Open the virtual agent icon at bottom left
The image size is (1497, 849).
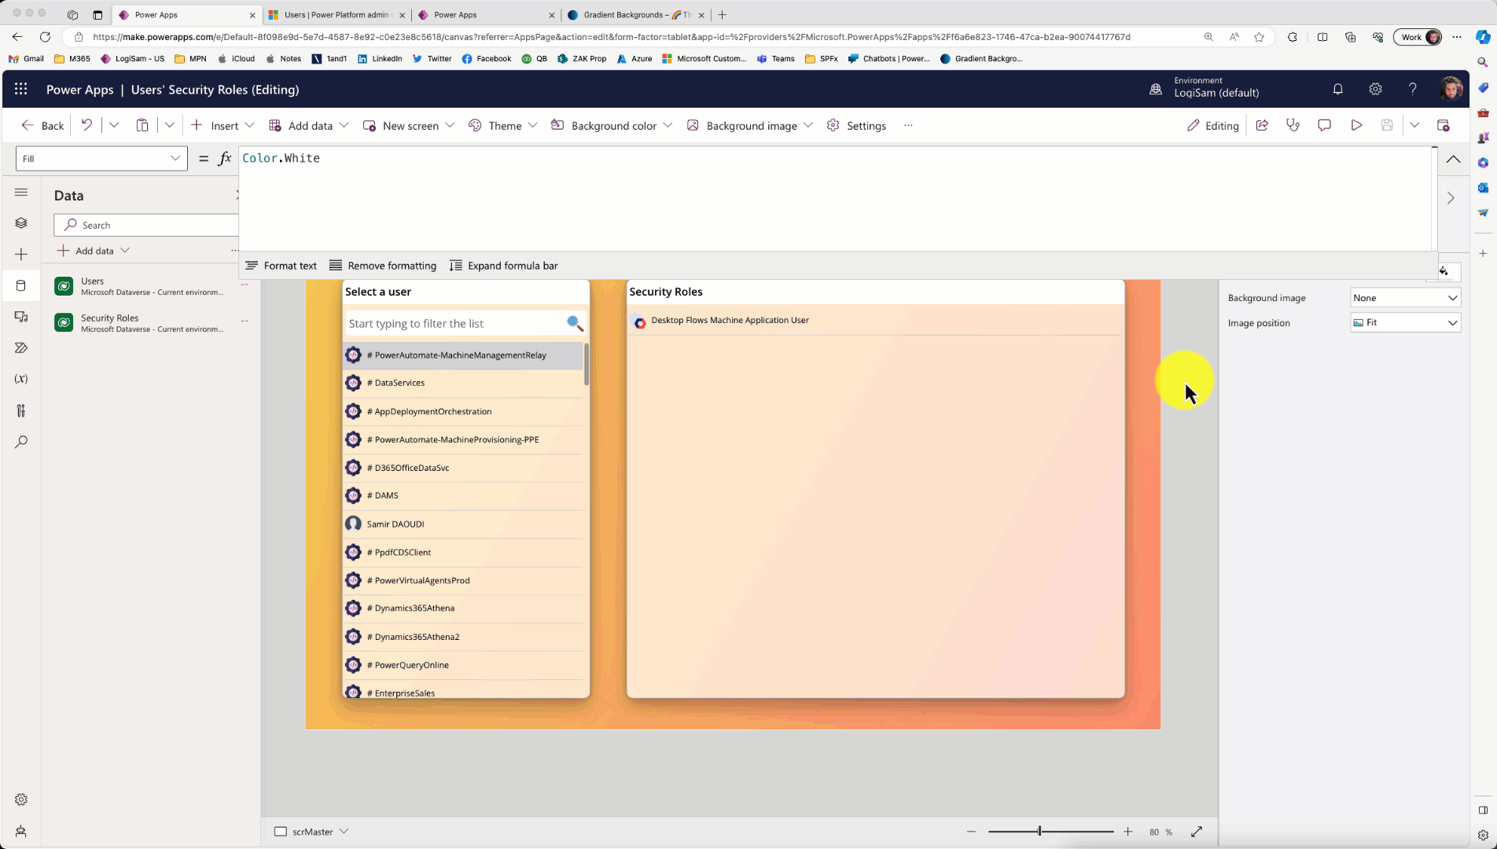[x=21, y=832]
